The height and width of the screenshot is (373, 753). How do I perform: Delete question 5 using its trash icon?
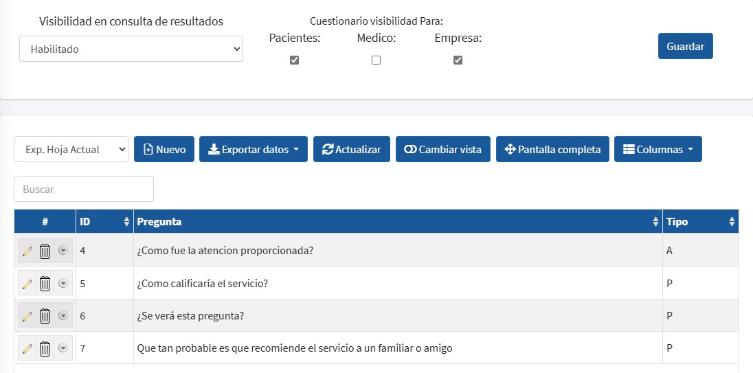pos(45,283)
